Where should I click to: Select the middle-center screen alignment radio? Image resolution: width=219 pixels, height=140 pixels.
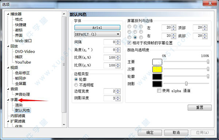pos(135,32)
